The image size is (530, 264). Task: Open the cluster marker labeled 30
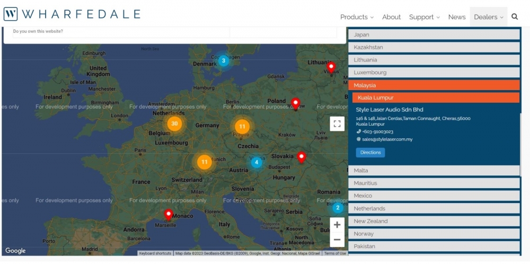click(x=174, y=124)
